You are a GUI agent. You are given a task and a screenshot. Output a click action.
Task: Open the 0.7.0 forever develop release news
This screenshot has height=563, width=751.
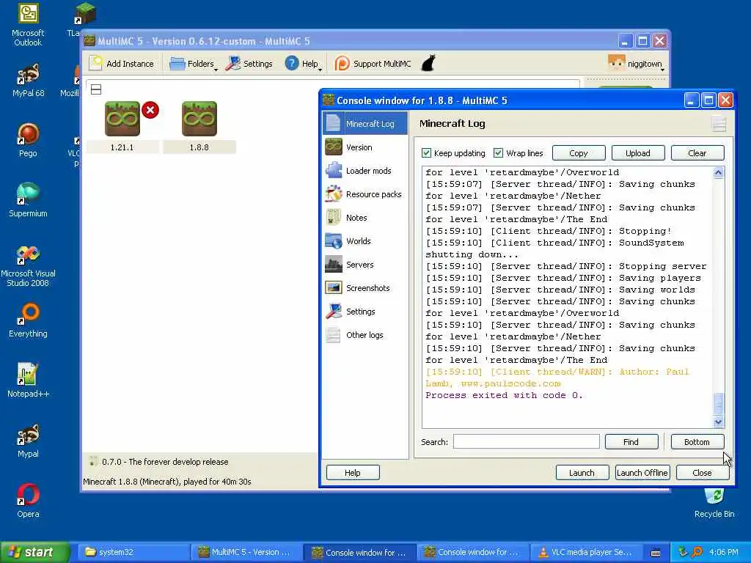[x=165, y=462]
